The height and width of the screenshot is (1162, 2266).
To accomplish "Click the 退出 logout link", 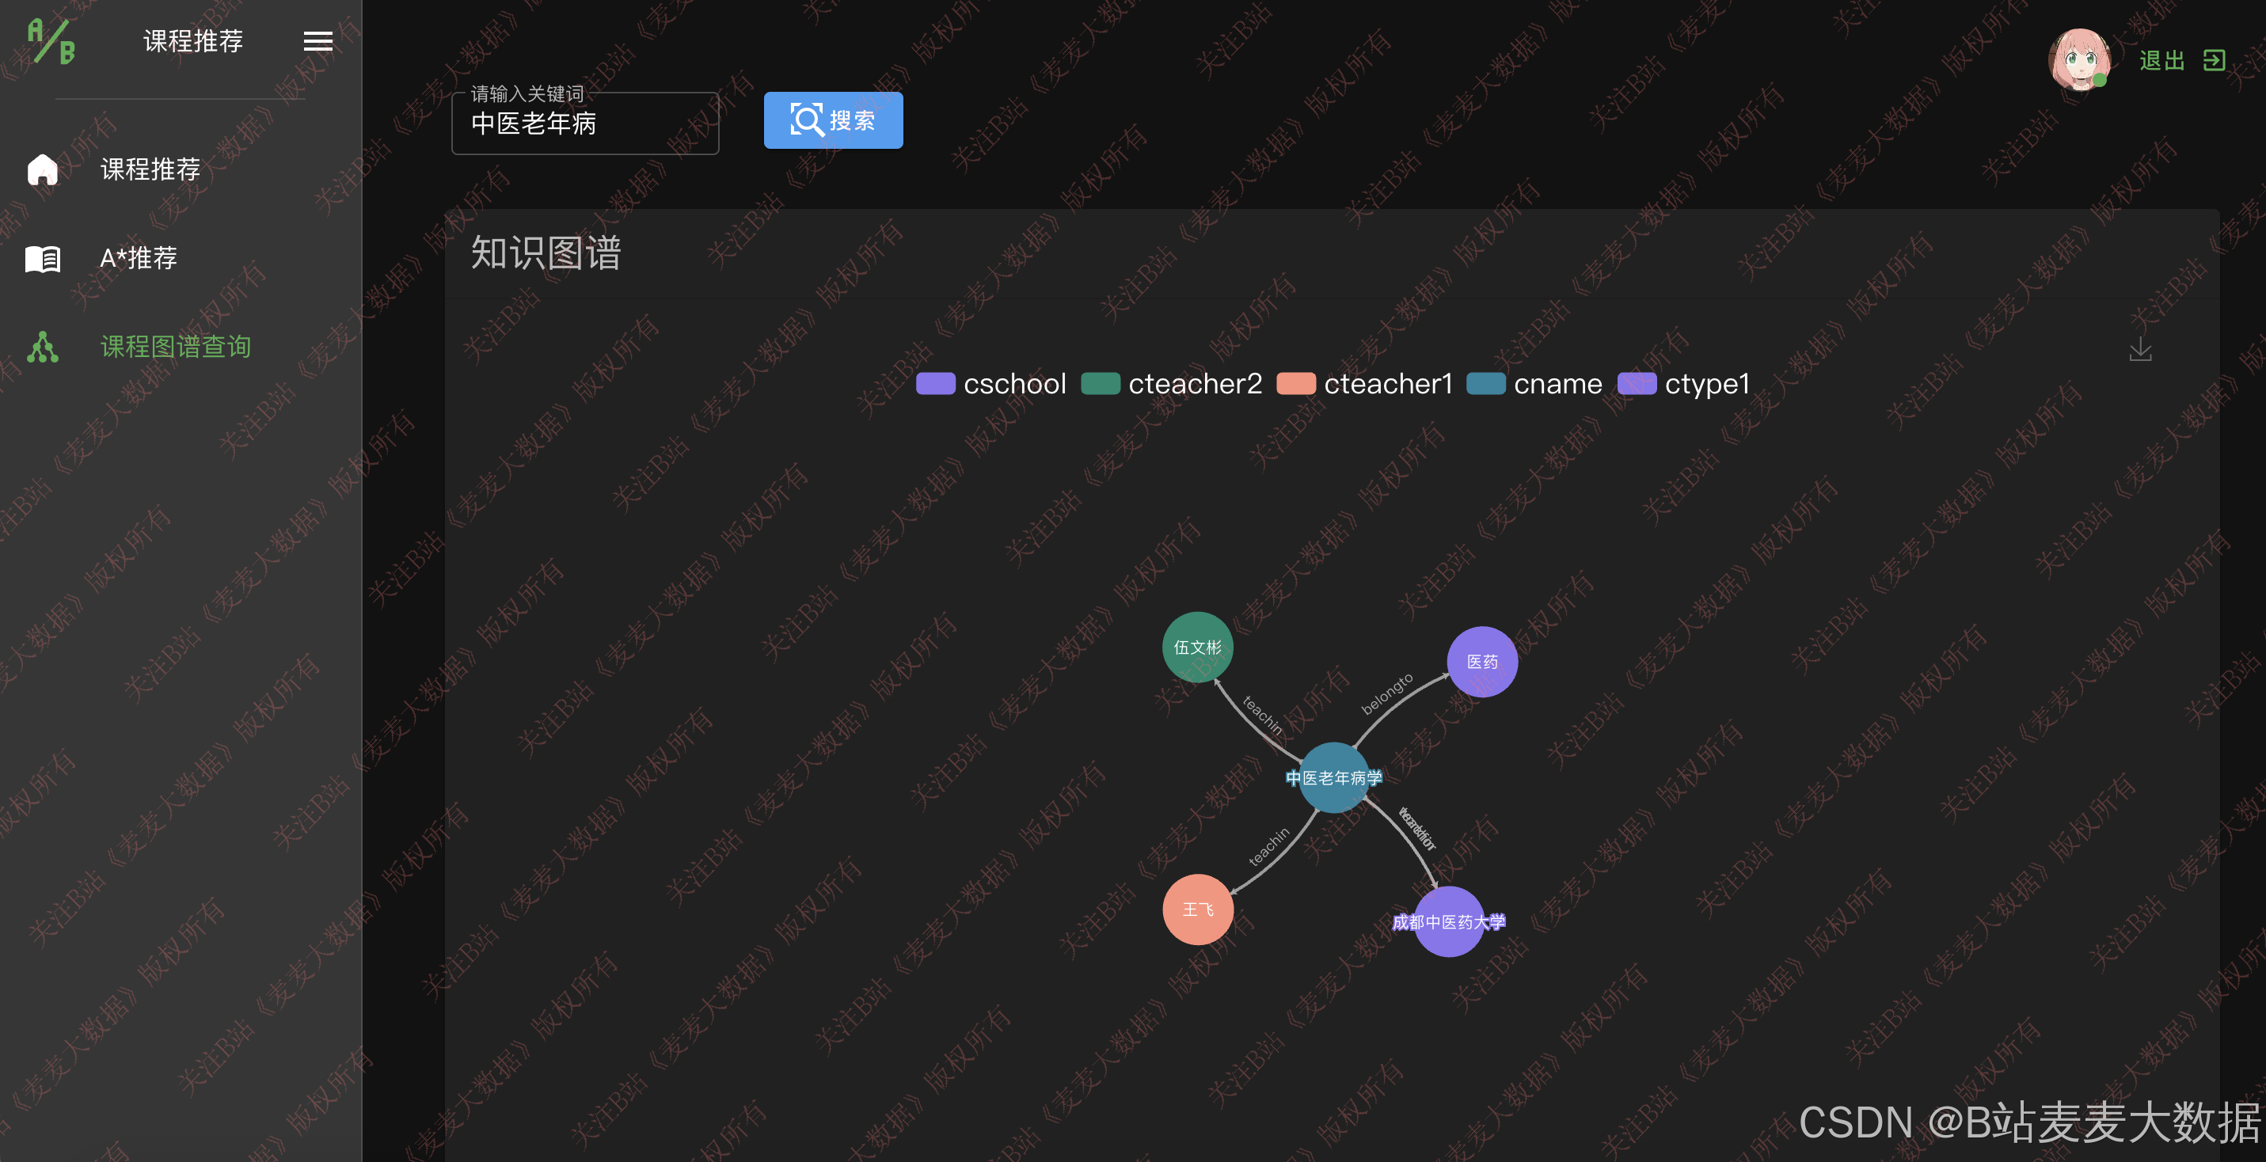I will click(x=2161, y=61).
